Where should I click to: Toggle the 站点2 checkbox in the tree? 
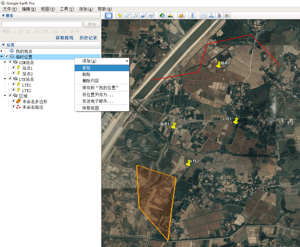[x=14, y=73]
